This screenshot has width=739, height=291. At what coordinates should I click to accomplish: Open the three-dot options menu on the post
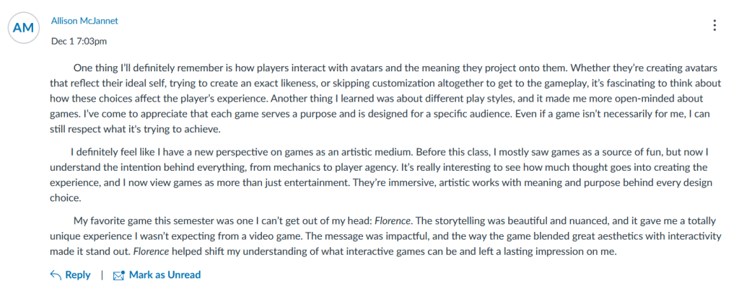714,25
